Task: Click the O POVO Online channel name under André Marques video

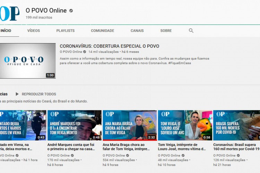Action: [59, 155]
